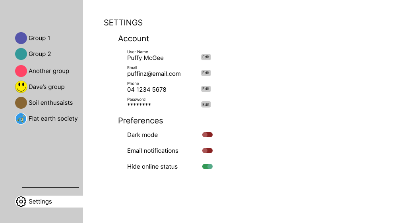
Task: Disable the Hide online status toggle
Action: pos(207,167)
